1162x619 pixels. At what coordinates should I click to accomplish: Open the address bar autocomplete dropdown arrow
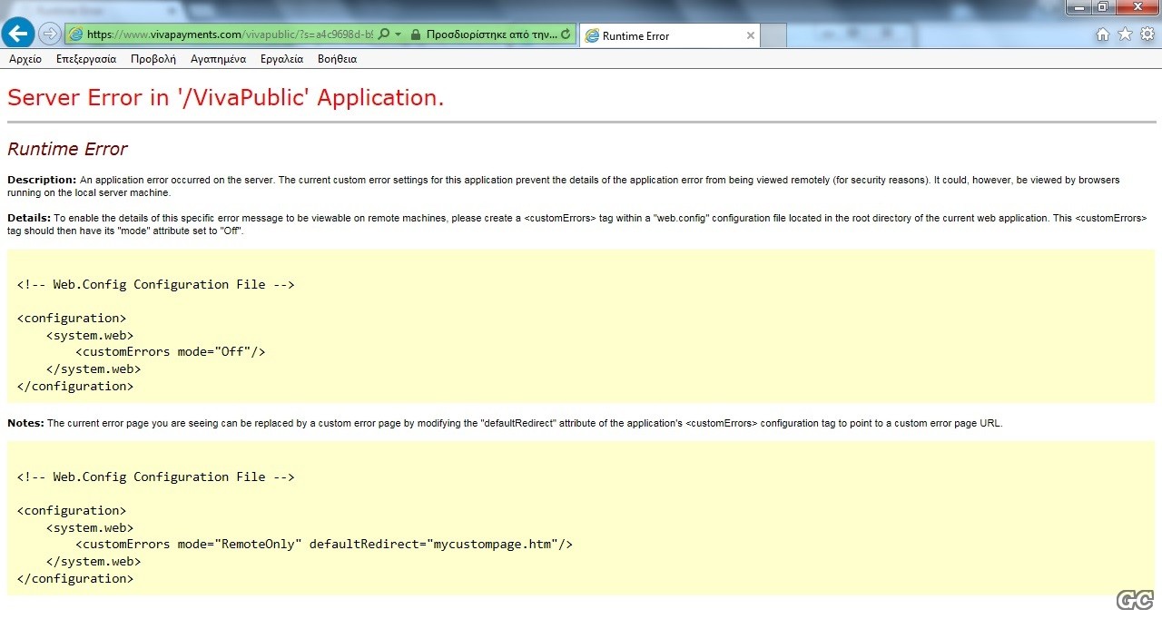tap(398, 34)
